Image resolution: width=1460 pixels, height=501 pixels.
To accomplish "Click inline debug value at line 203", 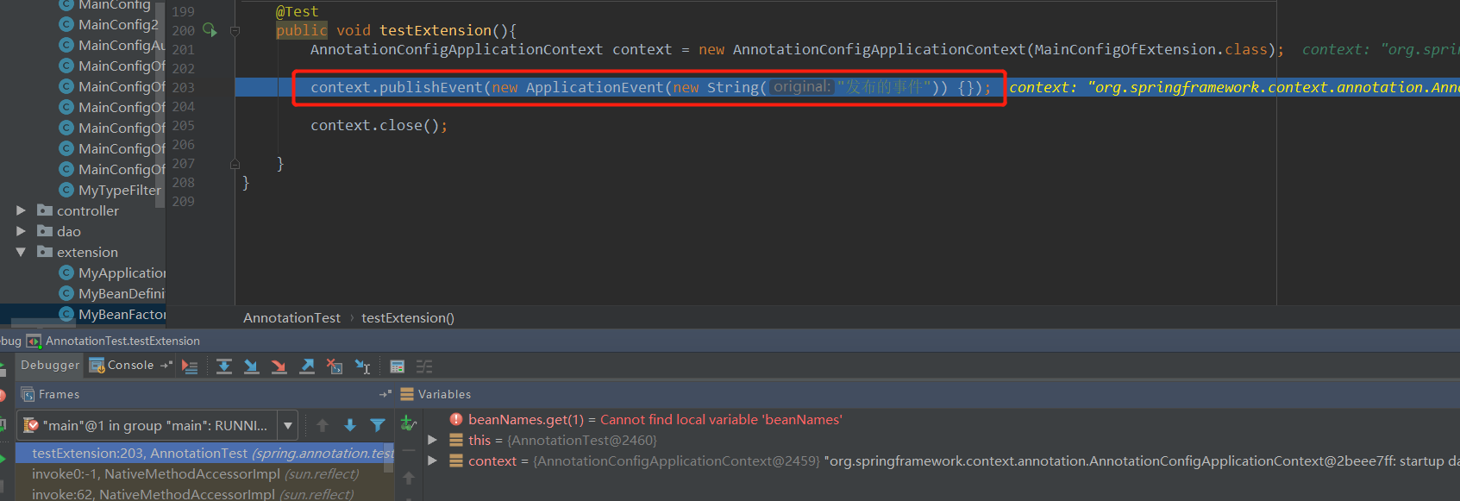I will (1234, 88).
